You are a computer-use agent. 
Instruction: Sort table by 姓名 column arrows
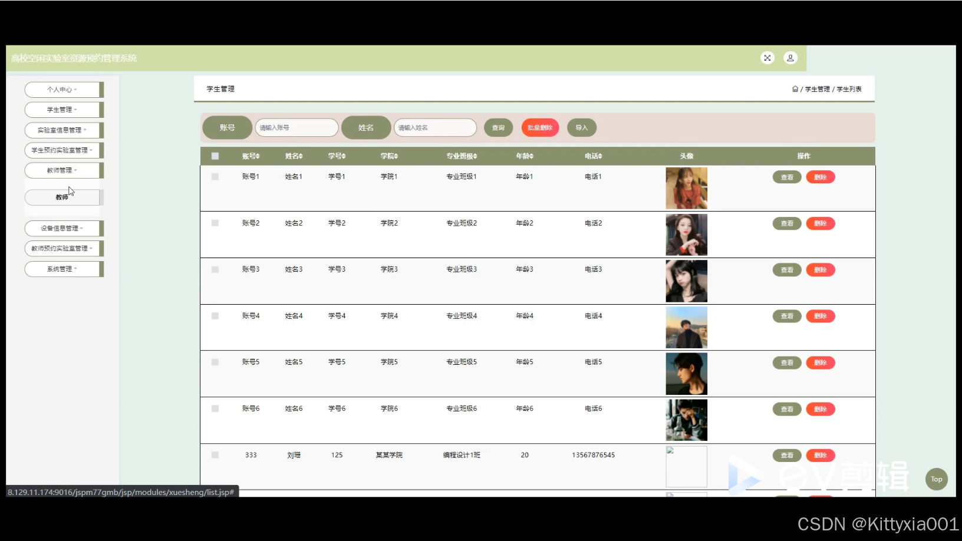(x=301, y=156)
